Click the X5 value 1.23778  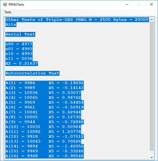tap(71, 132)
